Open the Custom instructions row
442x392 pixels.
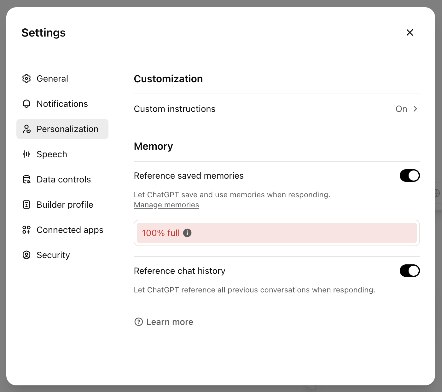point(277,109)
